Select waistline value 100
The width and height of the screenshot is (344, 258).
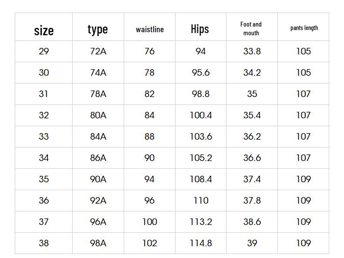[149, 222]
